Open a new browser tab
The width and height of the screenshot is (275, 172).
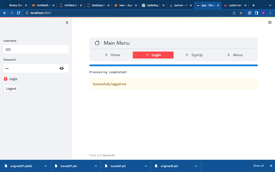[253, 6]
